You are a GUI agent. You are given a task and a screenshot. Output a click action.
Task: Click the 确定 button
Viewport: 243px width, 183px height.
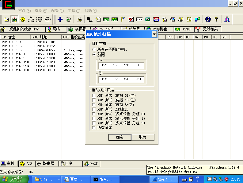(120, 137)
